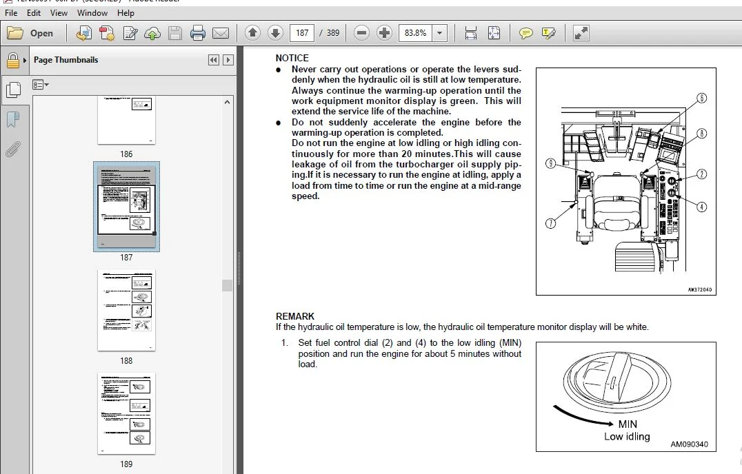Image resolution: width=742 pixels, height=474 pixels.
Task: Open the thumbnails options dropdown menu
Action: tap(40, 85)
